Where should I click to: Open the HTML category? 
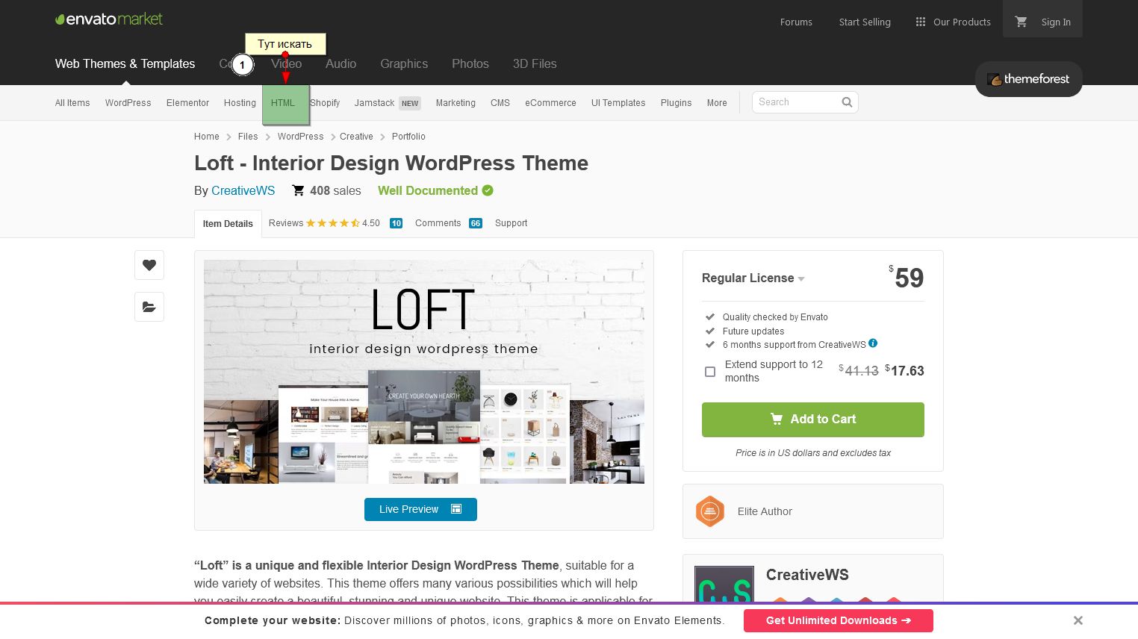[x=283, y=103]
